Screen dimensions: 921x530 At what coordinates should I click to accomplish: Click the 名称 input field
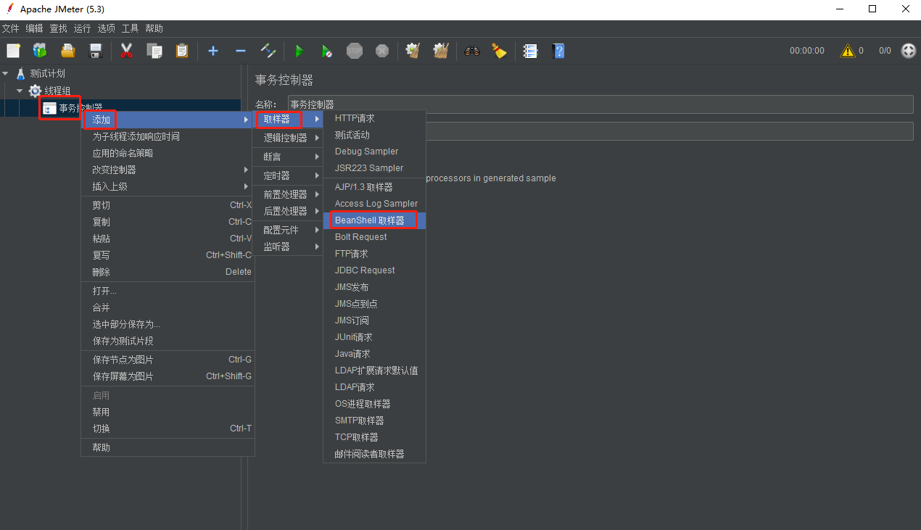click(x=600, y=104)
